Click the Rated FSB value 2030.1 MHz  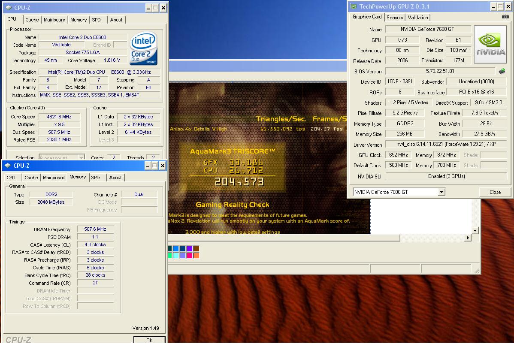(59, 140)
